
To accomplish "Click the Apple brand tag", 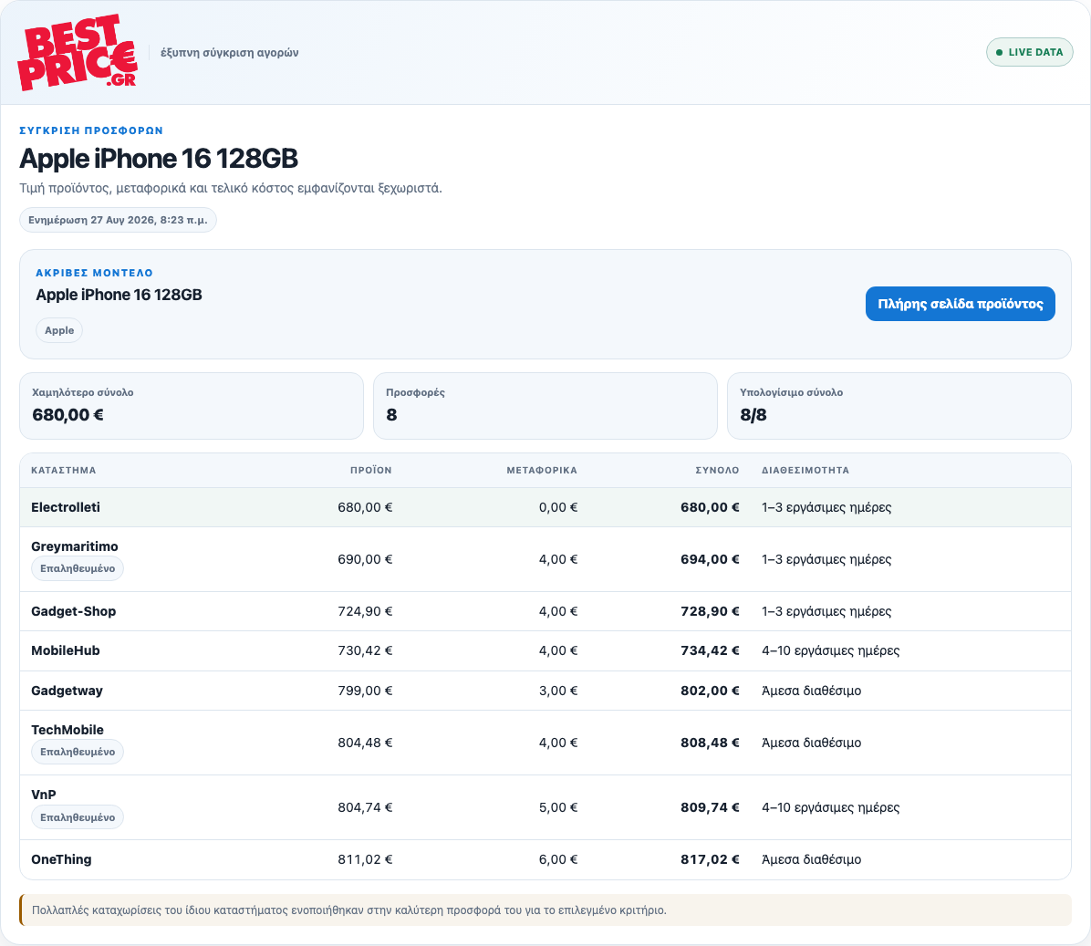I will tap(59, 330).
